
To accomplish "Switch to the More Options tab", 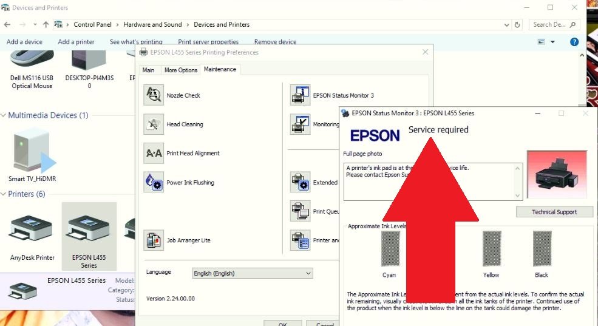I will click(181, 70).
